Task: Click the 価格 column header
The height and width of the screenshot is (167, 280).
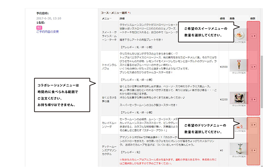Action: click(222, 18)
